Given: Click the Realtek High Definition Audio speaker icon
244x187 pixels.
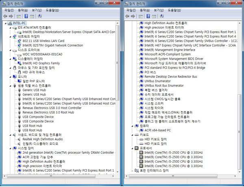Looking at the screenshot, I should point(19,140).
